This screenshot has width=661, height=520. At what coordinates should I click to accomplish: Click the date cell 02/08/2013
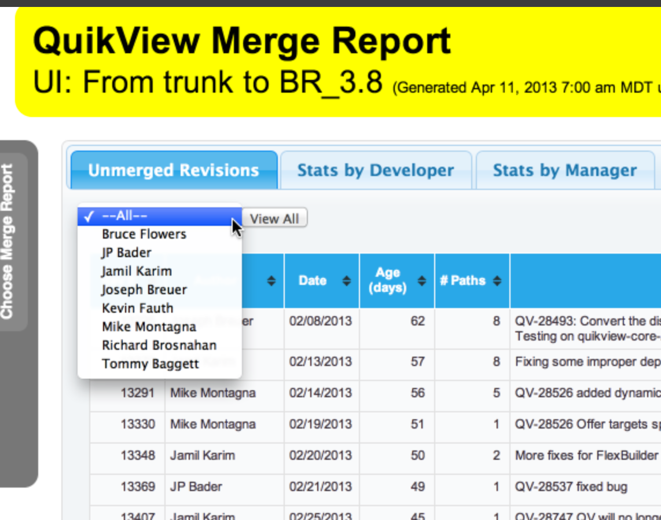pos(321,321)
